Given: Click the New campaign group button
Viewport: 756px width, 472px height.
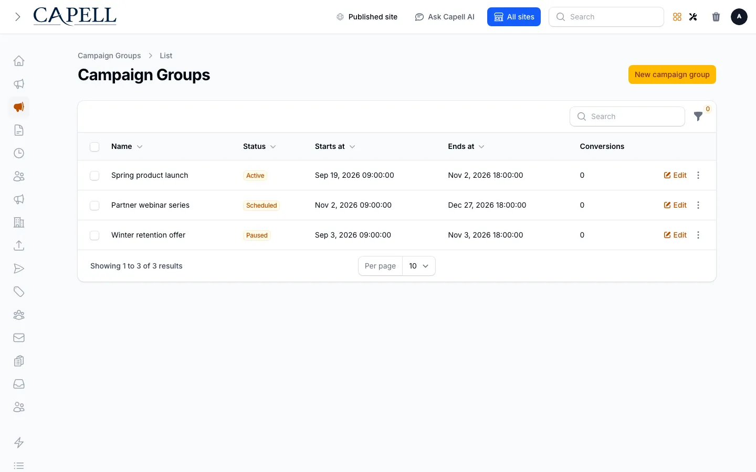Looking at the screenshot, I should tap(672, 74).
